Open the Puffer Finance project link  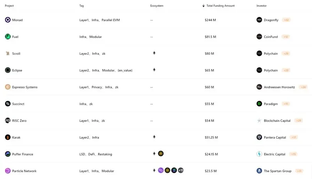tap(23, 154)
